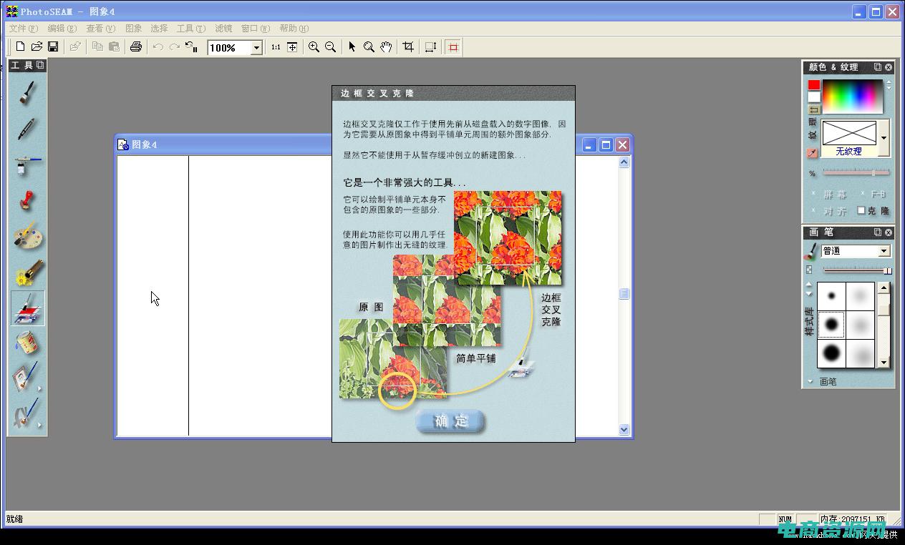
Task: Click the resize canvas toolbar icon
Action: (x=430, y=47)
